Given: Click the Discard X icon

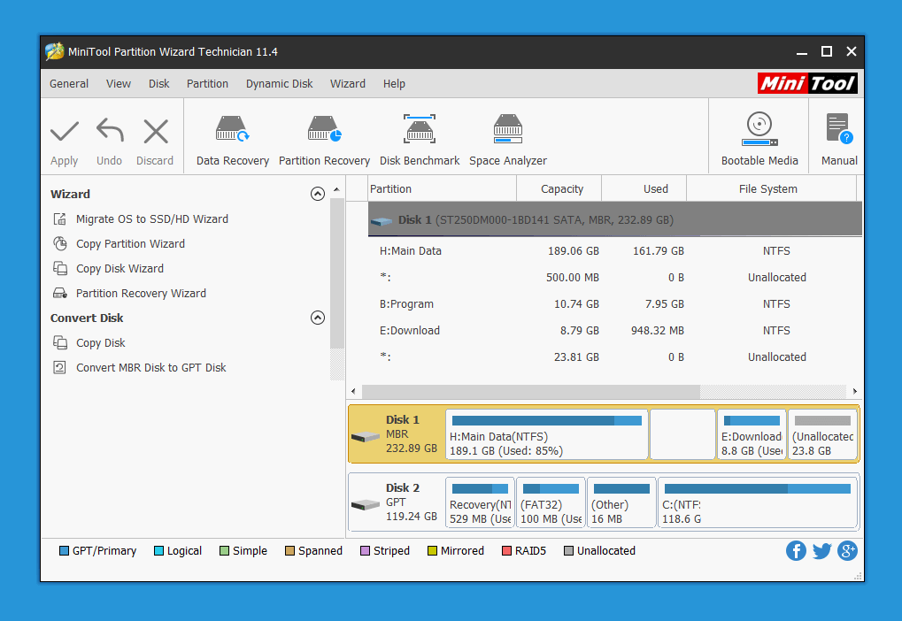Looking at the screenshot, I should click(155, 131).
